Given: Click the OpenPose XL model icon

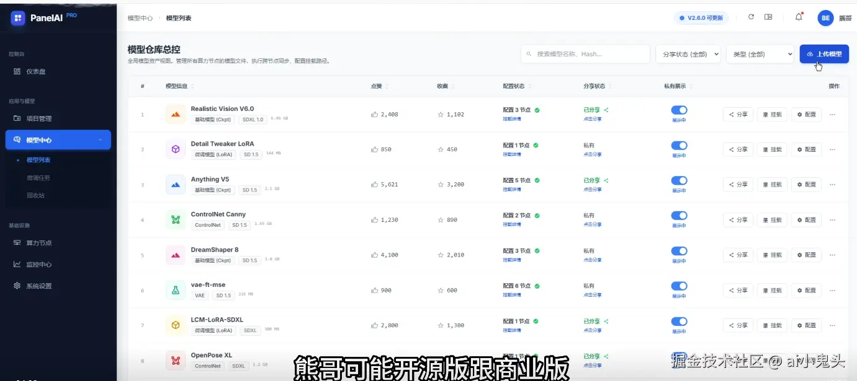Looking at the screenshot, I should 176,360.
